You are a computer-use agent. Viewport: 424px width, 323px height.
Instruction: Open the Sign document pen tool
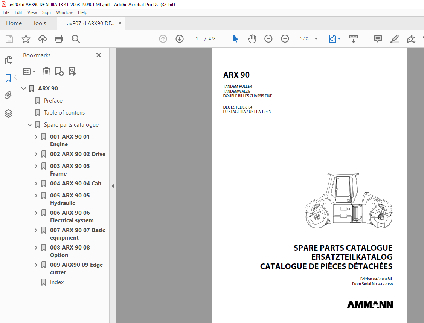click(411, 39)
